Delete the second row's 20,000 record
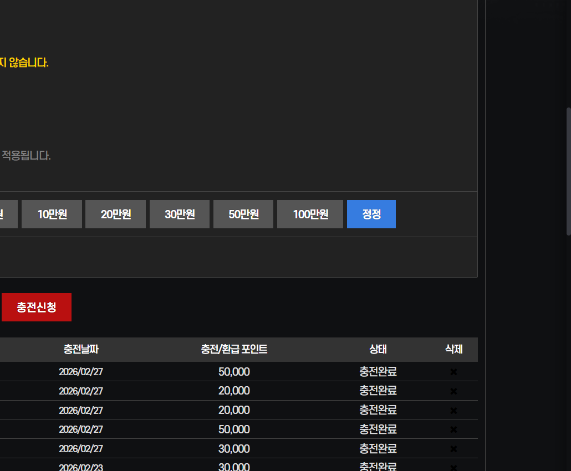Screen dimensions: 571x471 tap(453, 391)
